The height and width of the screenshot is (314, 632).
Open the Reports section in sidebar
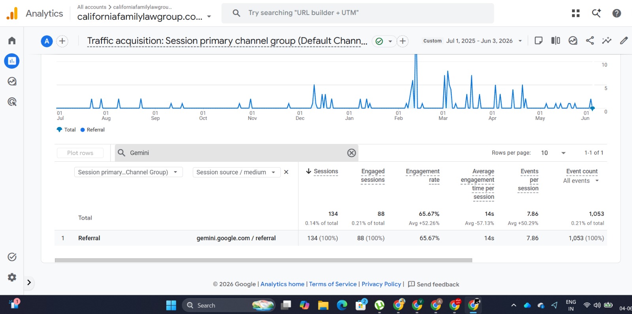point(12,61)
